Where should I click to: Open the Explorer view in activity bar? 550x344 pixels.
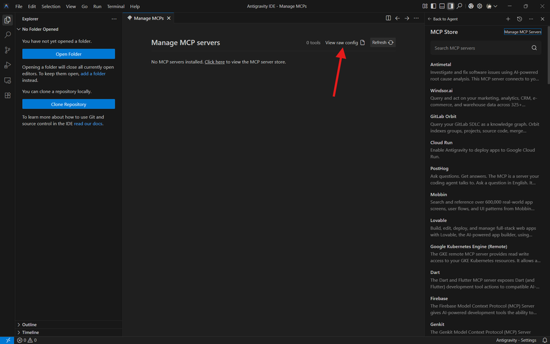pos(7,20)
